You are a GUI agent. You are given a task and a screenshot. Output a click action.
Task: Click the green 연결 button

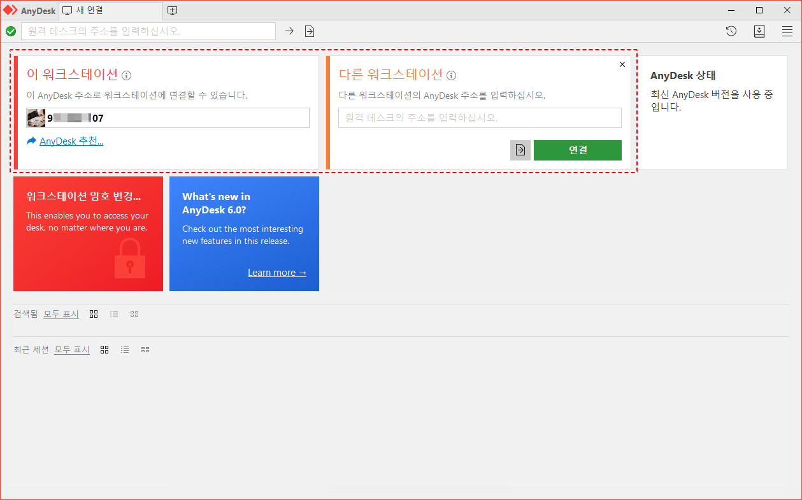tap(578, 150)
